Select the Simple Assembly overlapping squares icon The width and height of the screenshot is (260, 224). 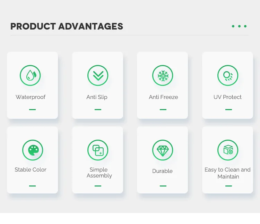tap(98, 150)
